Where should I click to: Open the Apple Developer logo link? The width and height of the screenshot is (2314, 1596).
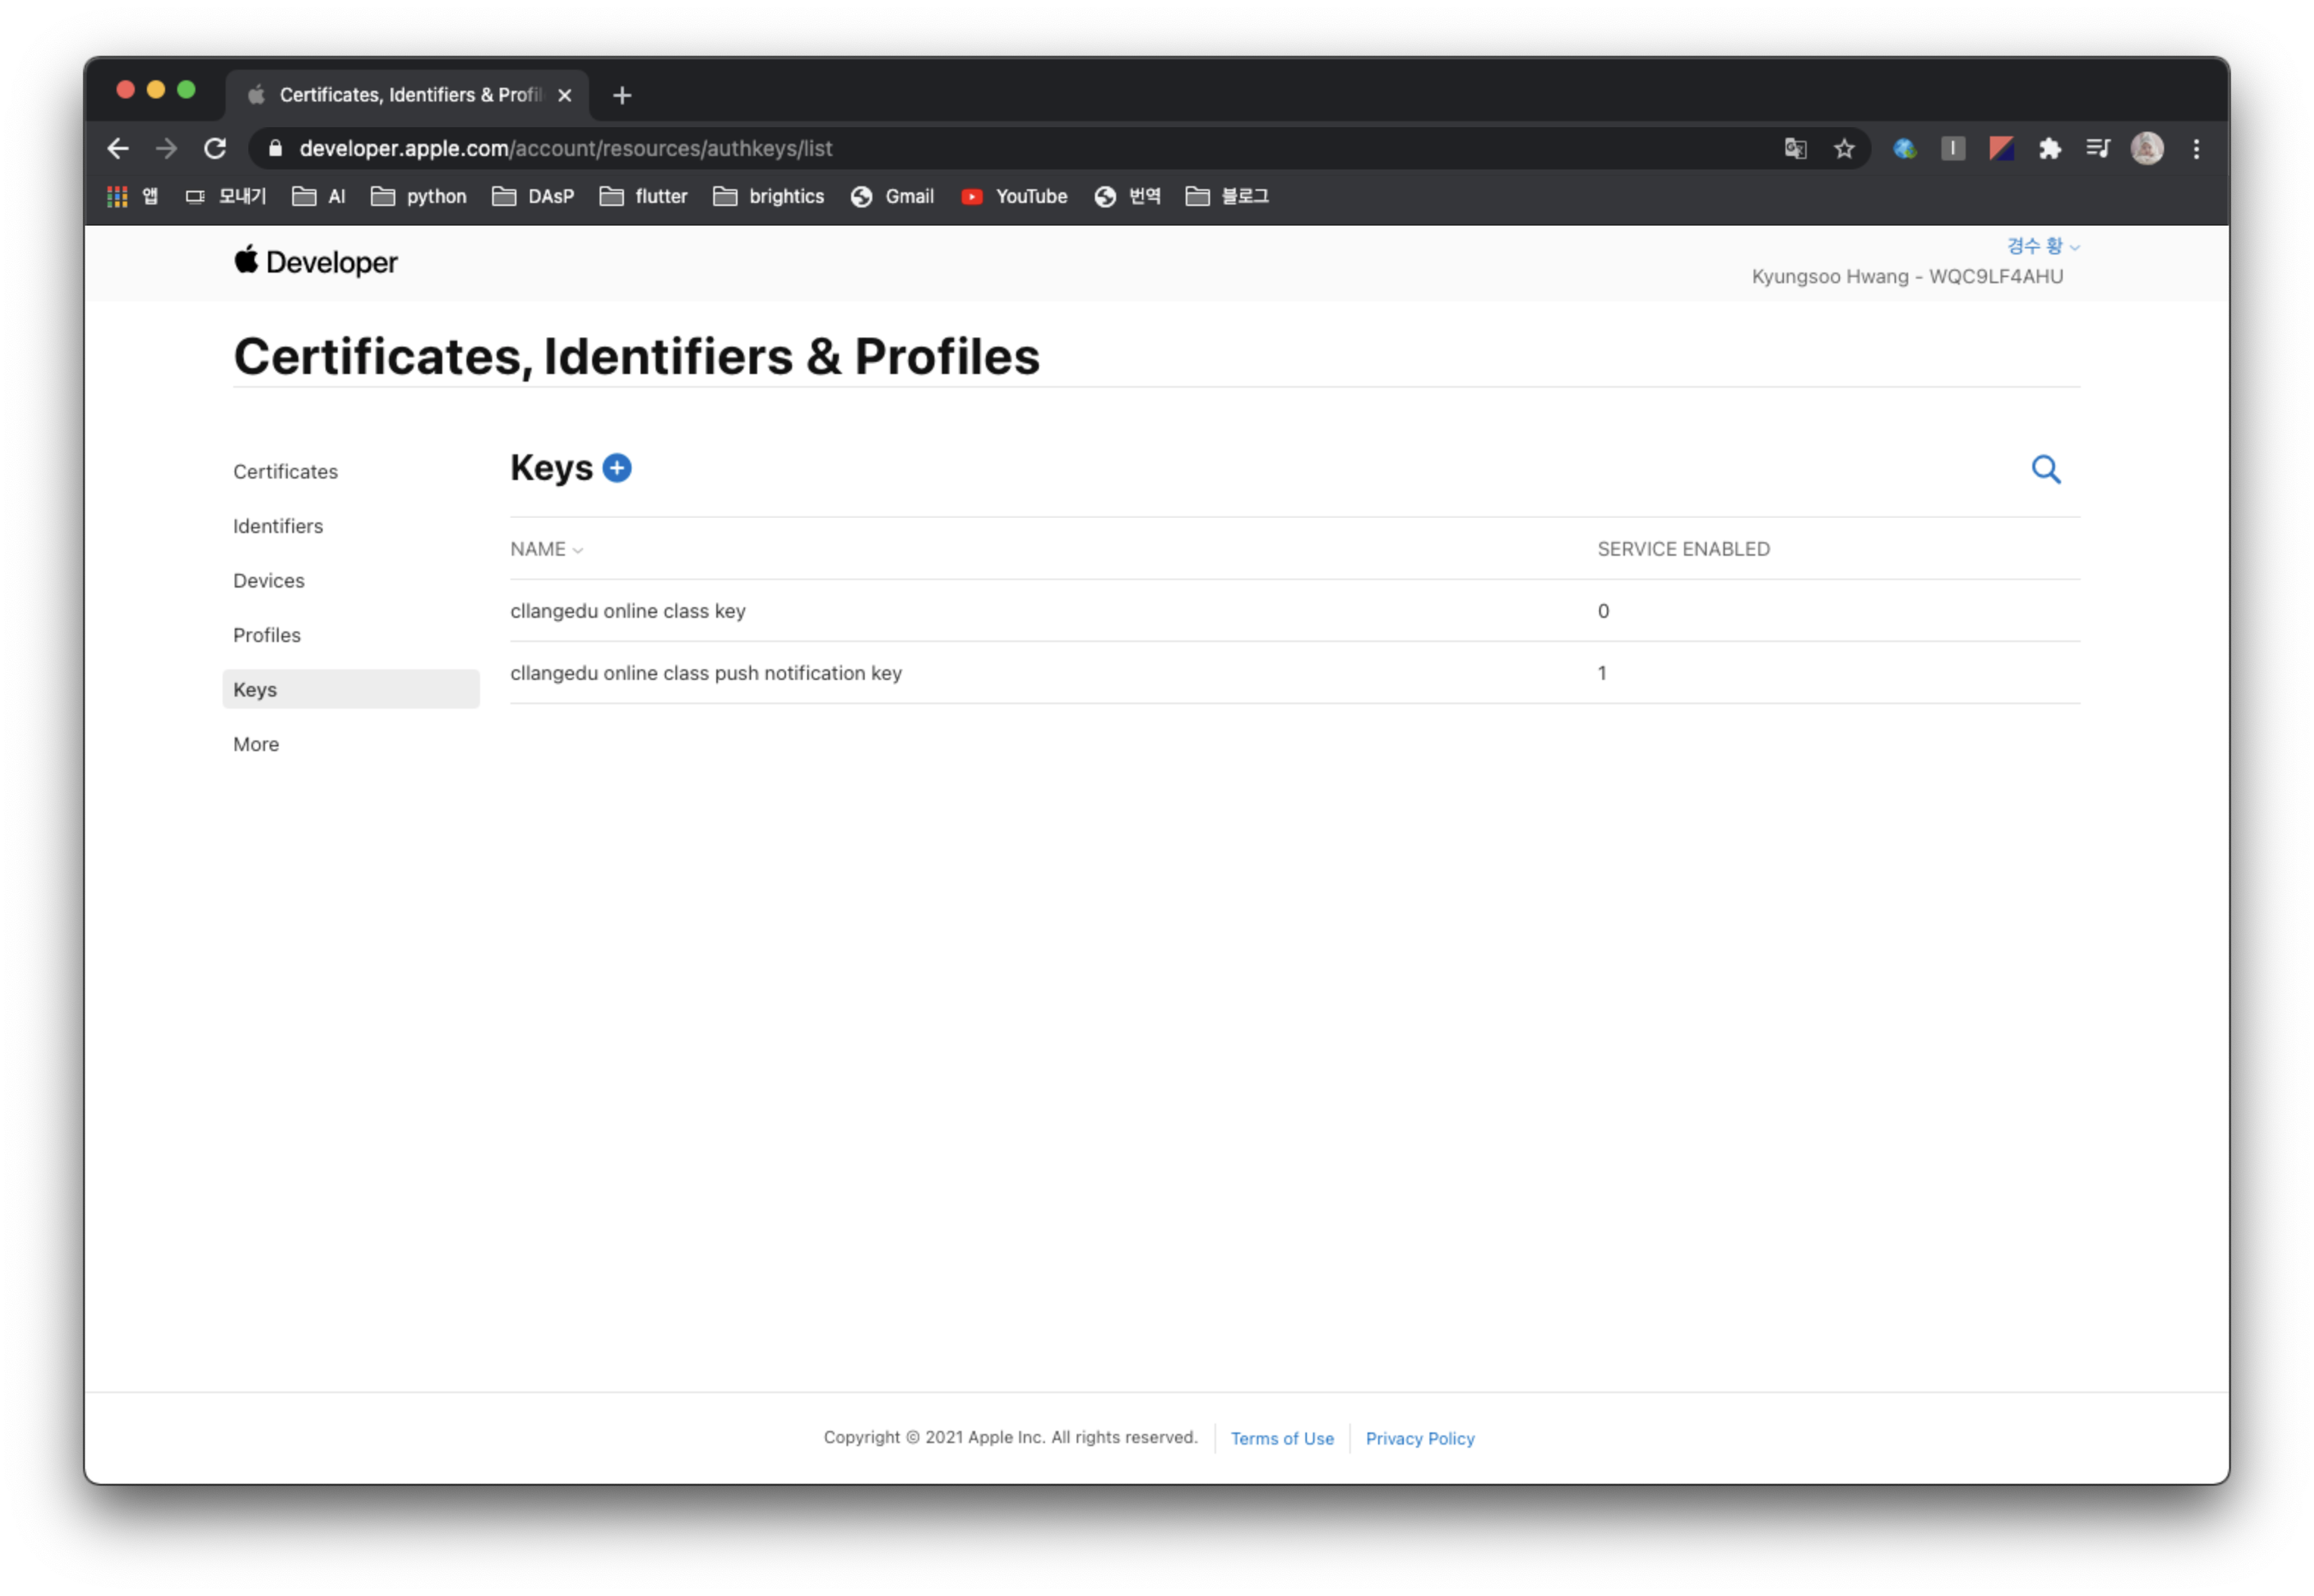coord(316,262)
